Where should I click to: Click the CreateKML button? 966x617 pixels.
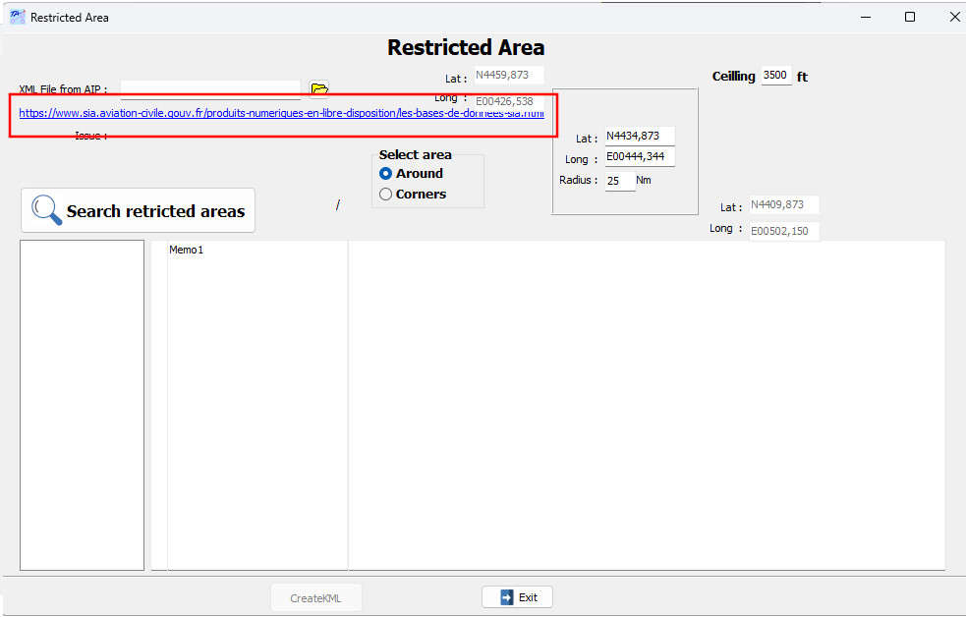click(x=315, y=597)
